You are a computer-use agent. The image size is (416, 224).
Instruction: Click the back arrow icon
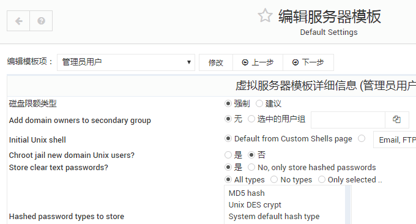(x=18, y=21)
